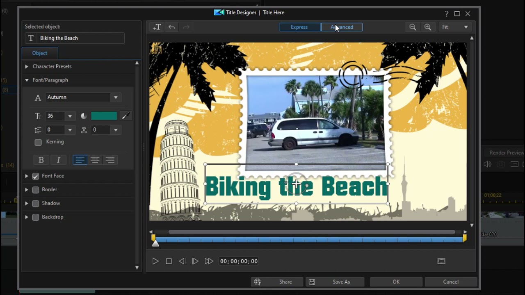525x295 pixels.
Task: Expand the Border section
Action: click(27, 190)
